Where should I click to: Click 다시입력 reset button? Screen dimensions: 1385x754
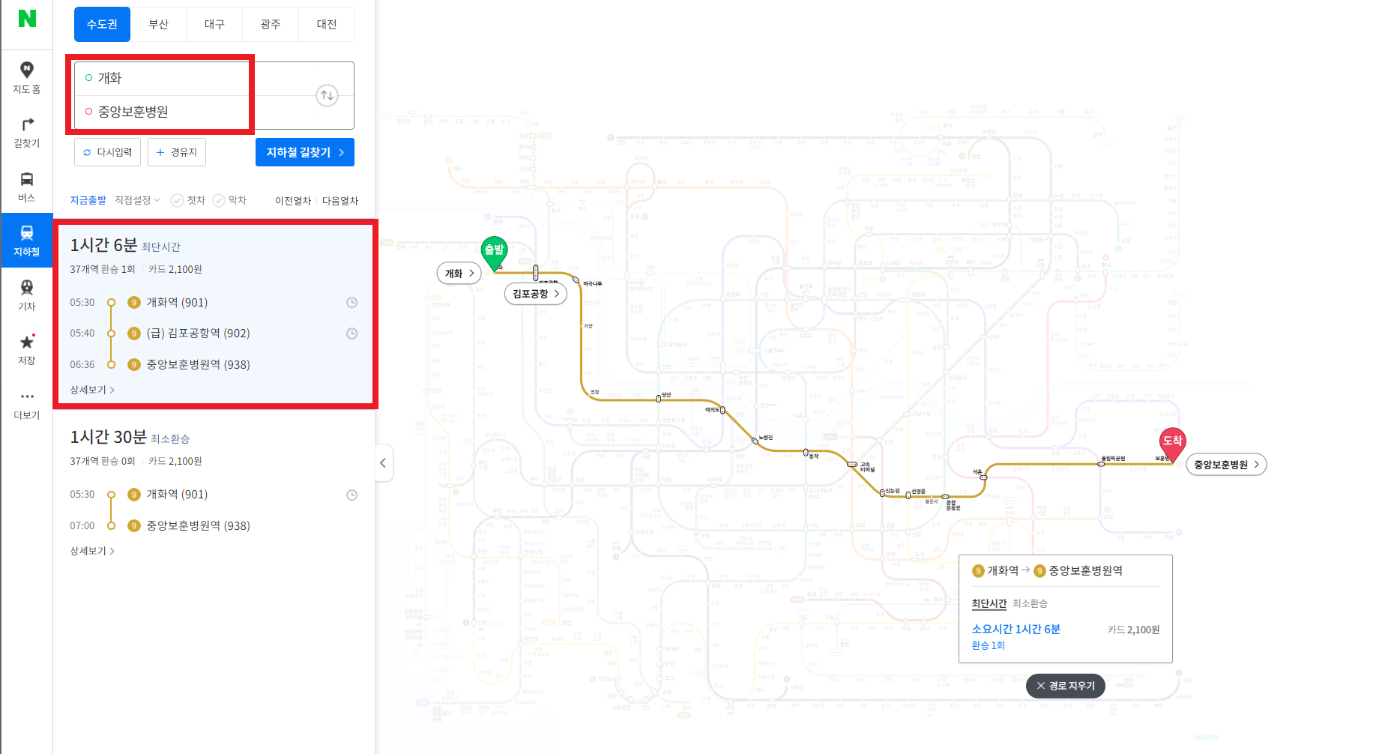[x=109, y=152]
